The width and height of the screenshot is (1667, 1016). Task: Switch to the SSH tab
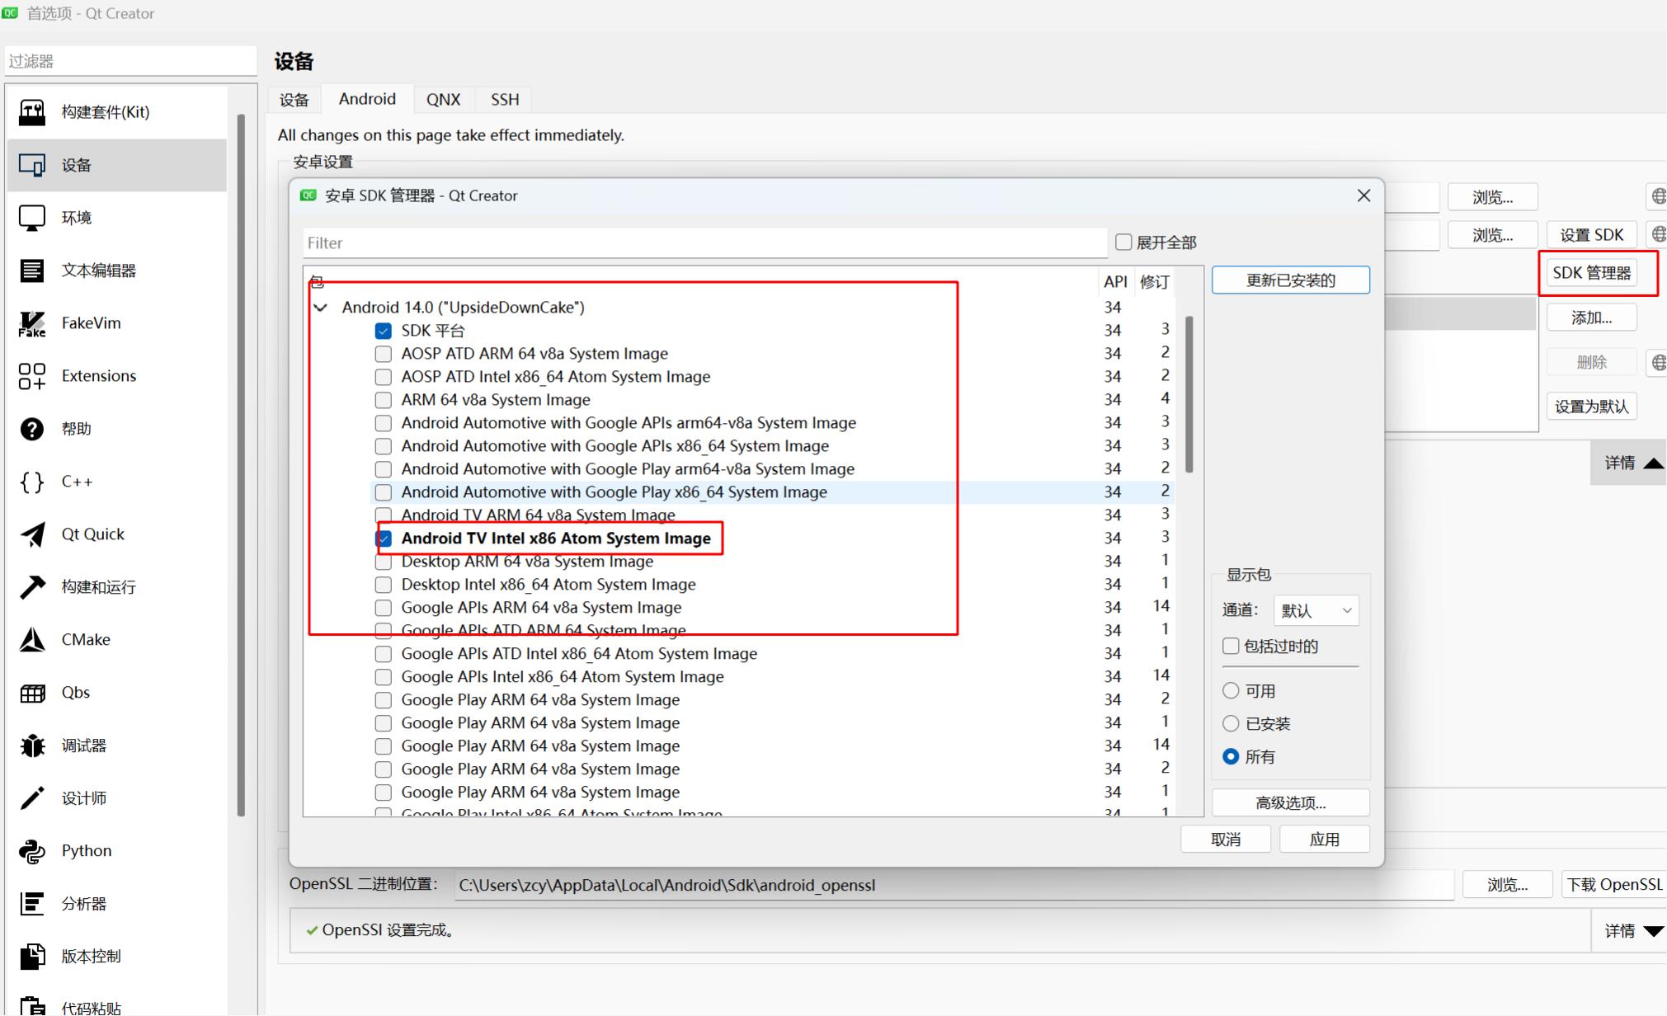[505, 100]
